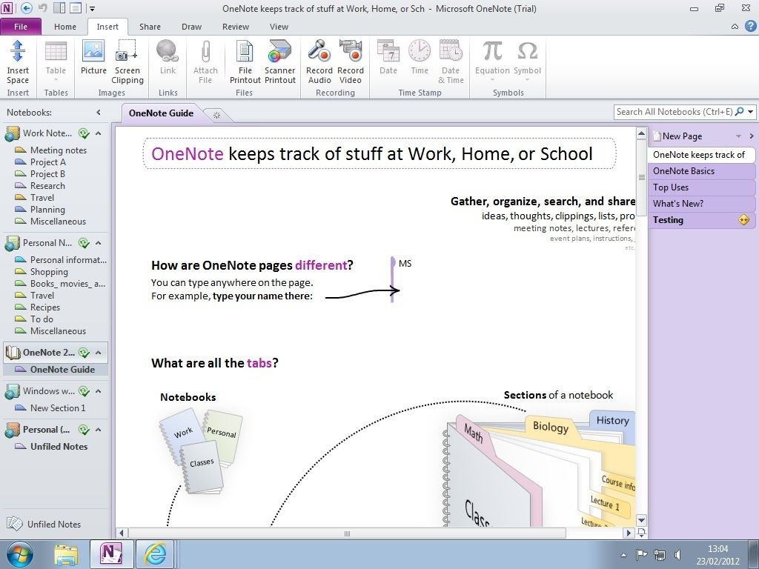Open the File tab
This screenshot has height=569, width=759.
21,27
